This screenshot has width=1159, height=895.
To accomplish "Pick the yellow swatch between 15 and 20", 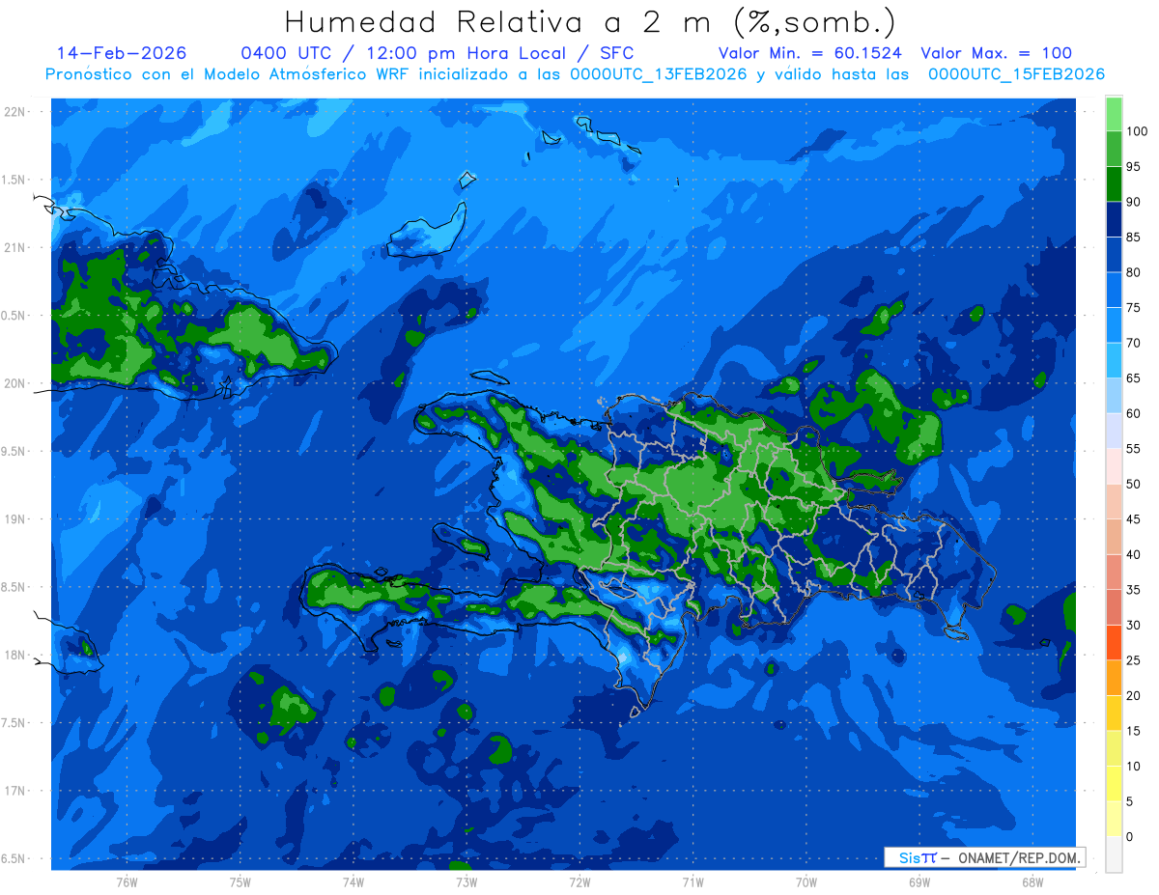I will tap(1114, 713).
